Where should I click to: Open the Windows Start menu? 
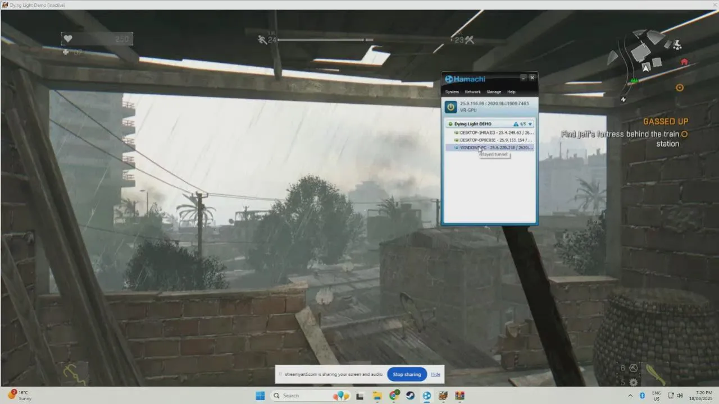[x=260, y=396]
